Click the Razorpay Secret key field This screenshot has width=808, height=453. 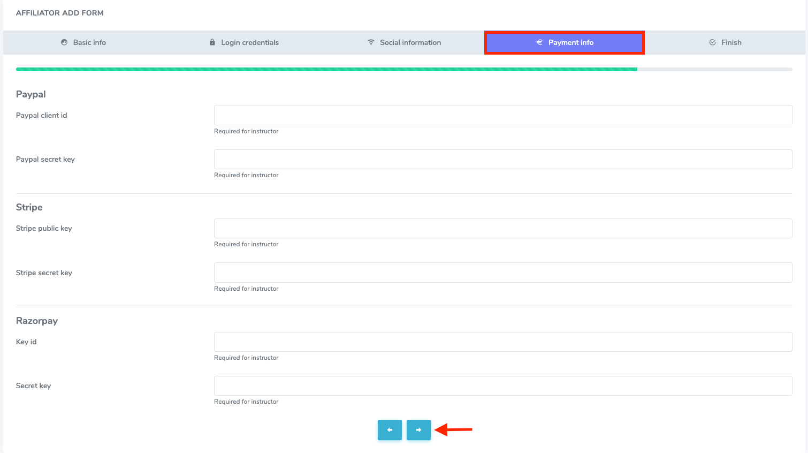point(502,386)
